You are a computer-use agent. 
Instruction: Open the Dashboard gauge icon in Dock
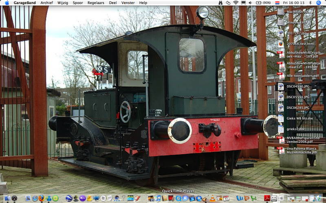pos(14,198)
